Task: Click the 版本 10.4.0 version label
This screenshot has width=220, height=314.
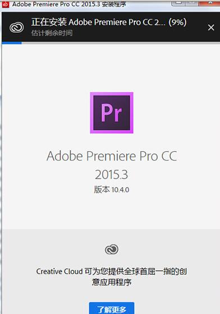Action: (x=112, y=189)
